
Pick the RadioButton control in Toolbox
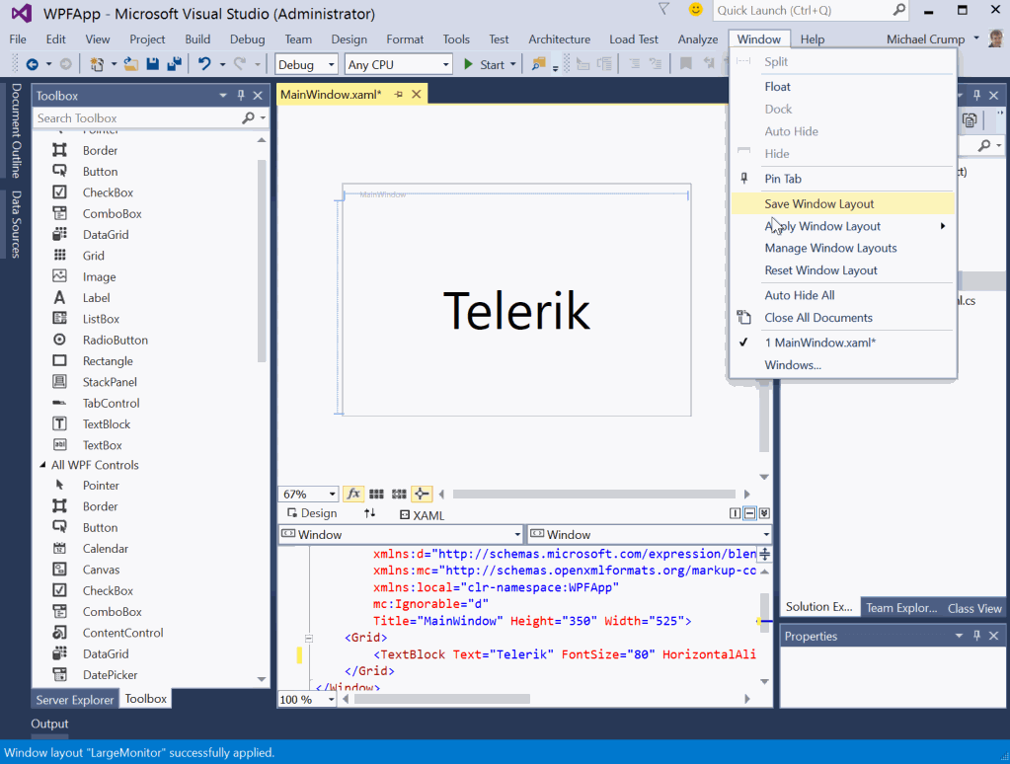116,341
